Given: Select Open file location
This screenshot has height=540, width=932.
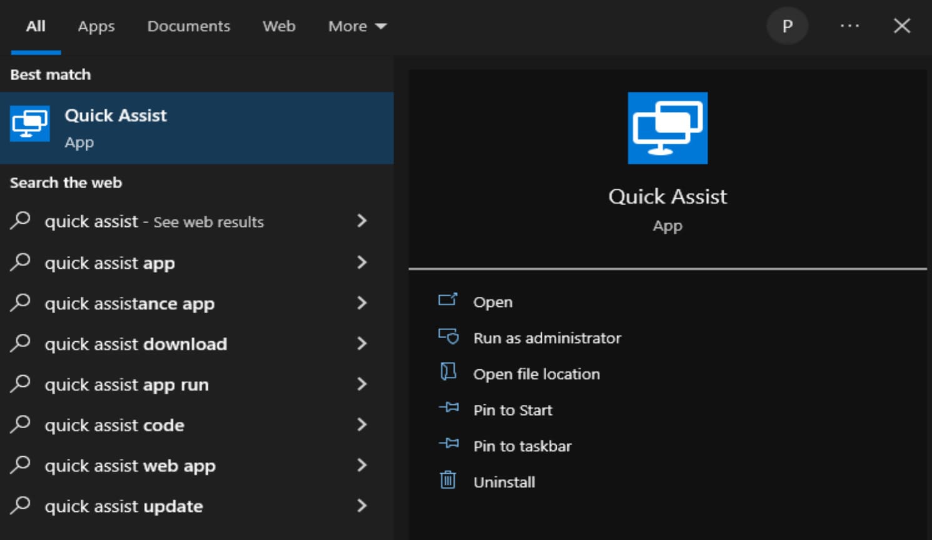Looking at the screenshot, I should coord(537,374).
